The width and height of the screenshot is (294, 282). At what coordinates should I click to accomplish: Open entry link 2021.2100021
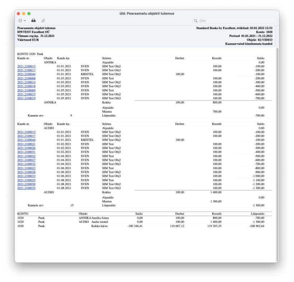26,144
